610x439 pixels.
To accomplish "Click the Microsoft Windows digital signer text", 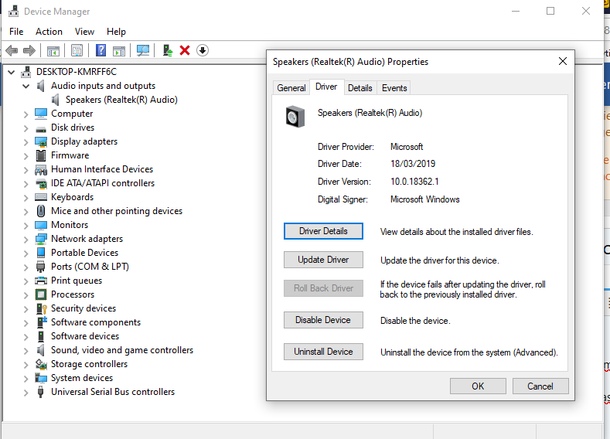I will coord(424,199).
